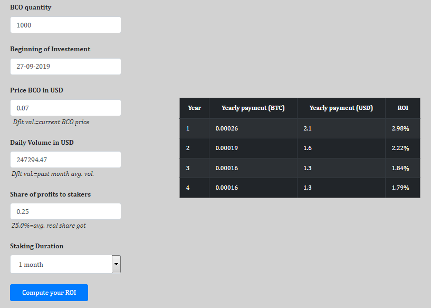This screenshot has width=431, height=308.
Task: Click the Beginning of Investement label
Action: [x=50, y=49]
